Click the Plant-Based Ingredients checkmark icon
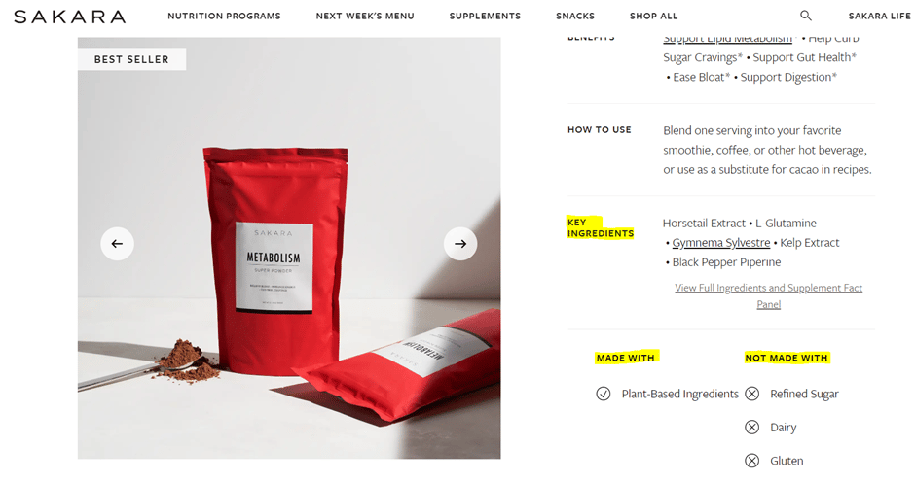Screen dimensions: 915x482 (x=604, y=394)
